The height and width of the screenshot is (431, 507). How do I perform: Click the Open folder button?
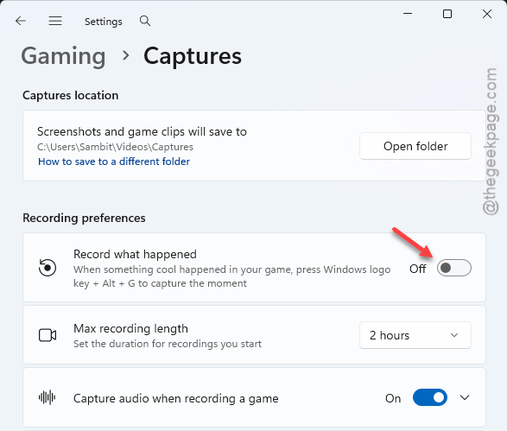click(415, 146)
